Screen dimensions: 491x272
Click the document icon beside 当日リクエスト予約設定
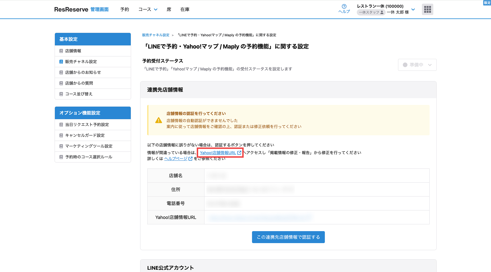(61, 125)
